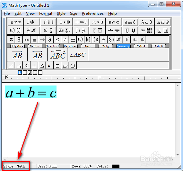The height and width of the screenshot is (171, 183).
Task: Open the spaces and ellipses palette
Action: coord(32,22)
